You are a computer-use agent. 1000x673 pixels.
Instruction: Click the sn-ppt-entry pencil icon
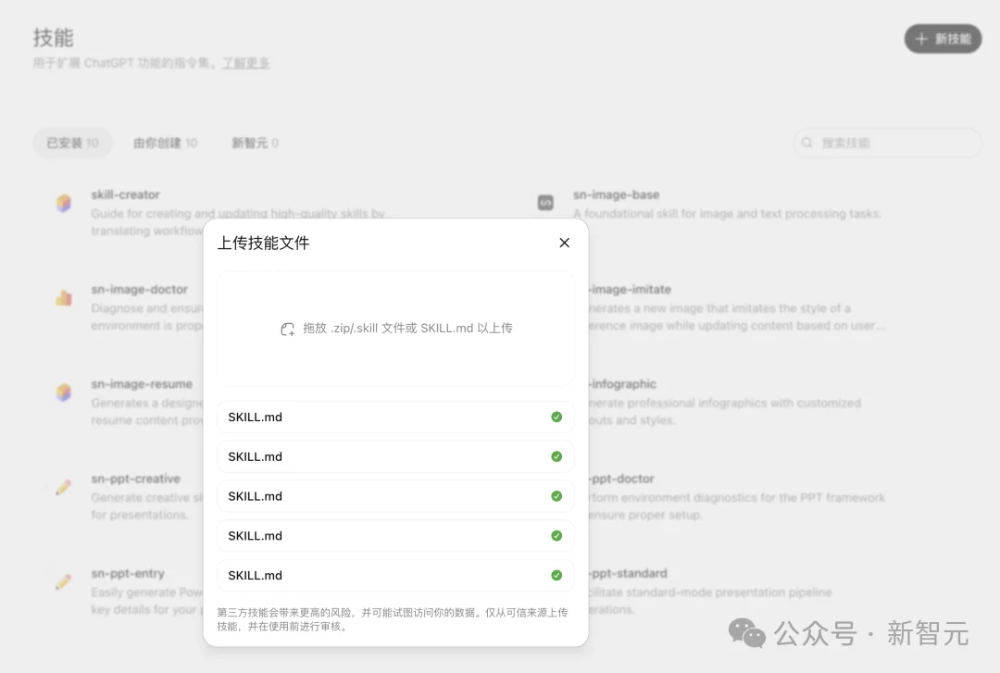coord(63,581)
